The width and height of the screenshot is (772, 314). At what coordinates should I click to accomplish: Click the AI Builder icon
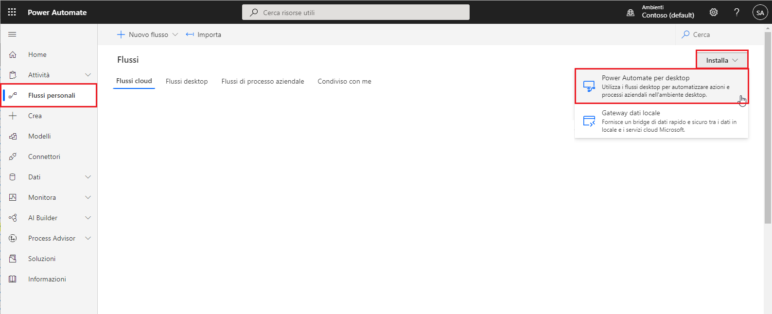click(13, 218)
